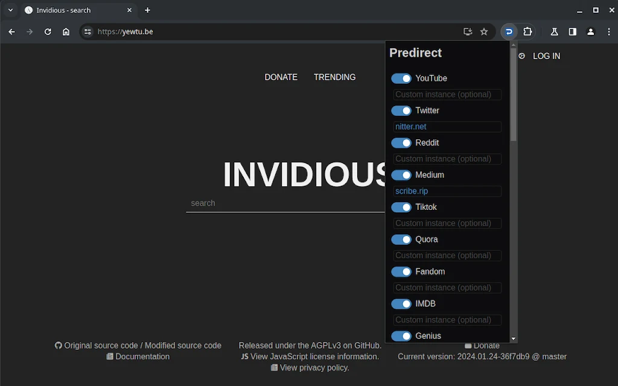Click the icon left of LOG IN
The width and height of the screenshot is (618, 386).
point(522,56)
